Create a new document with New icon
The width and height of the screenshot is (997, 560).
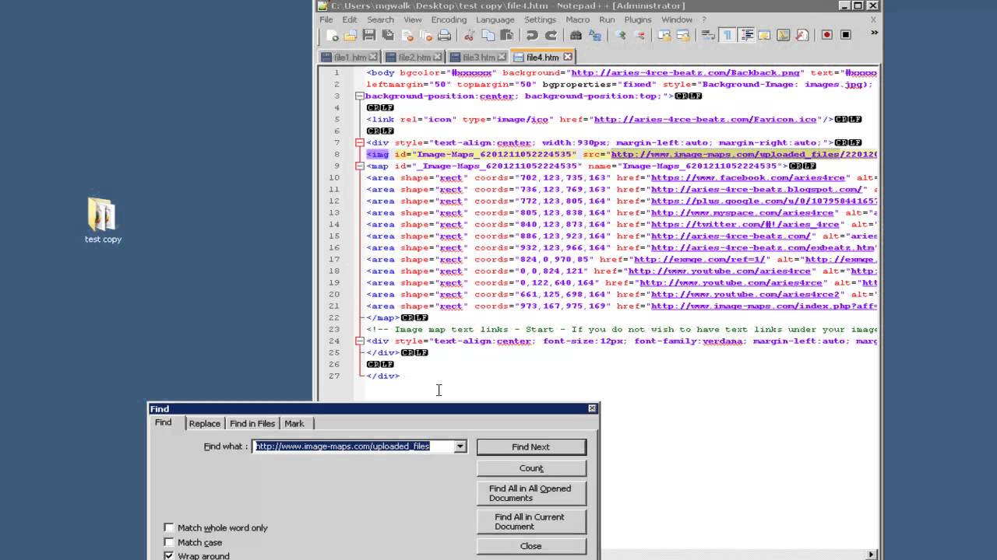(x=332, y=35)
